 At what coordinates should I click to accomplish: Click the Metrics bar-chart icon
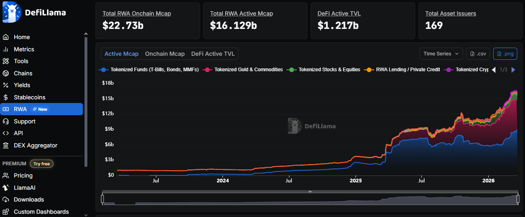click(6, 49)
